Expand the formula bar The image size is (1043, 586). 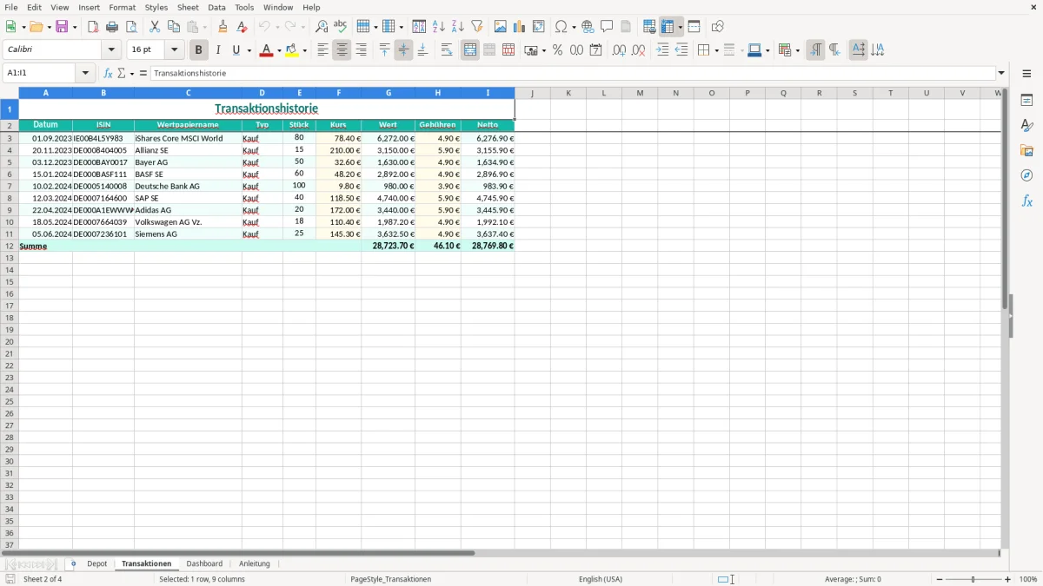(1001, 74)
